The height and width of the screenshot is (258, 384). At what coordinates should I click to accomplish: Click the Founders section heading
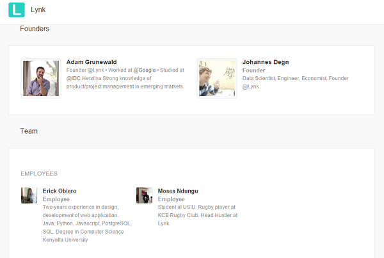point(35,29)
